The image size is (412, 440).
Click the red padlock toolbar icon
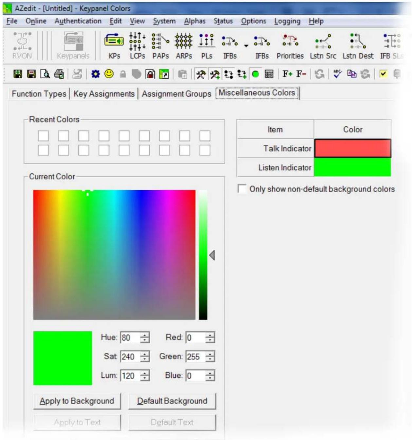150,74
